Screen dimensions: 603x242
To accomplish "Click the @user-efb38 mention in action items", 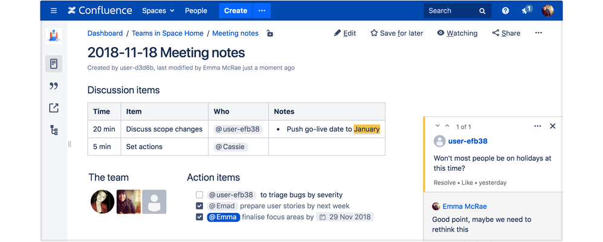I will tap(231, 195).
